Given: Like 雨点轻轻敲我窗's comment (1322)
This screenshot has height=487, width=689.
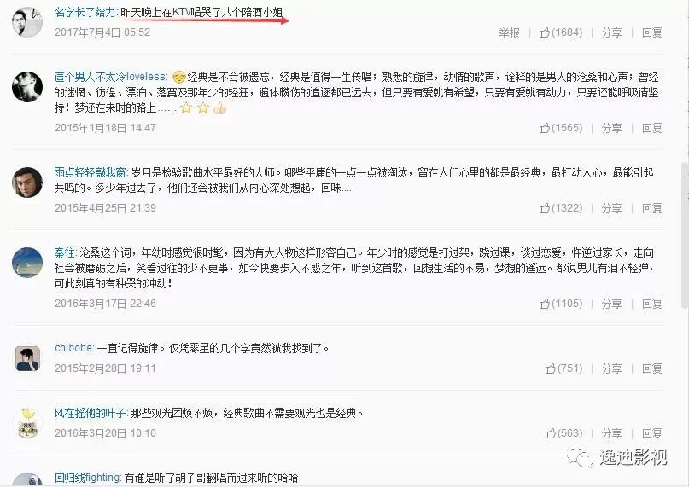Looking at the screenshot, I should (561, 208).
